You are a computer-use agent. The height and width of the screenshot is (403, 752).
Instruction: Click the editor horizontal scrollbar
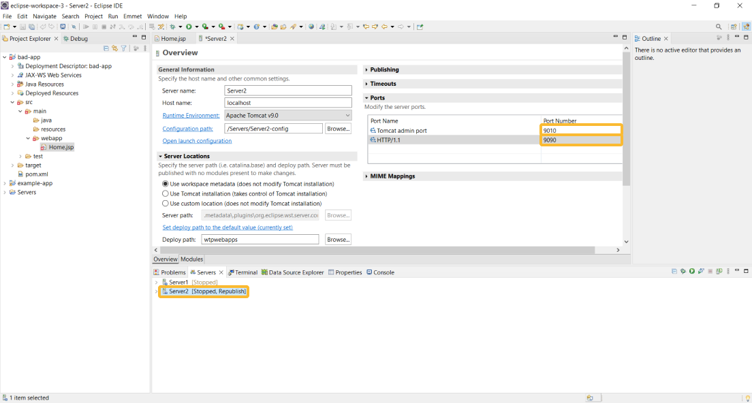coord(377,250)
